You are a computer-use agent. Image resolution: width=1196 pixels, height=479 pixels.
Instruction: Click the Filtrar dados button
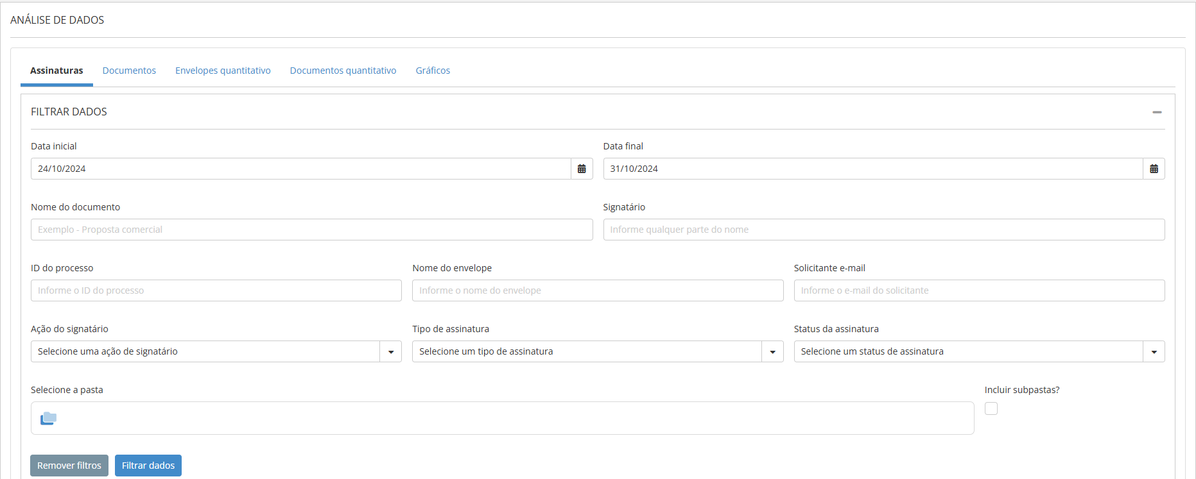(x=148, y=466)
